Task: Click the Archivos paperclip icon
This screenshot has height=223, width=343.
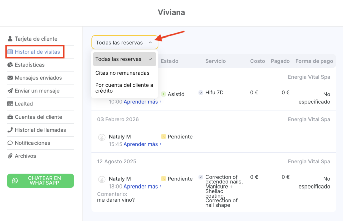Action: pyautogui.click(x=10, y=156)
